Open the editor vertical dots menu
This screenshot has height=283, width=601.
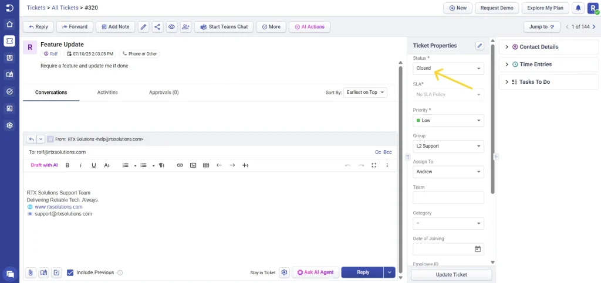(x=387, y=165)
